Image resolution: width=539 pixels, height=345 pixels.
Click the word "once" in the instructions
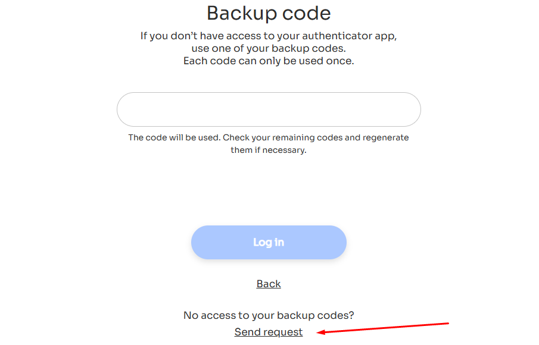click(339, 61)
